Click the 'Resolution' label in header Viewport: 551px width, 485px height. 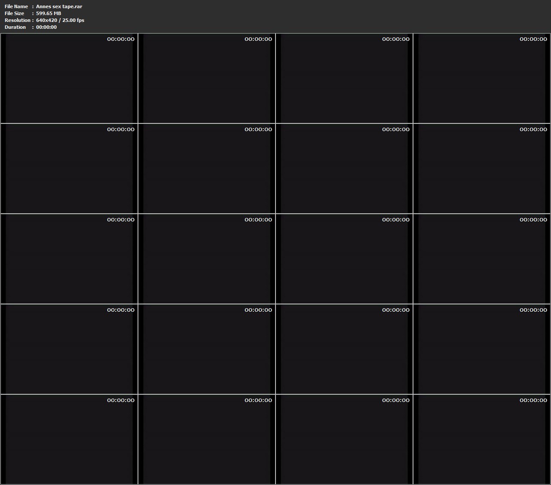[18, 20]
